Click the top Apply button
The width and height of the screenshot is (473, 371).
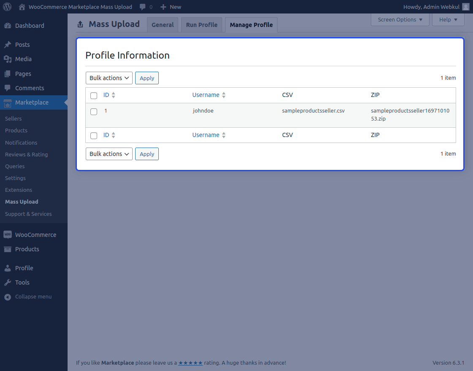(x=147, y=78)
